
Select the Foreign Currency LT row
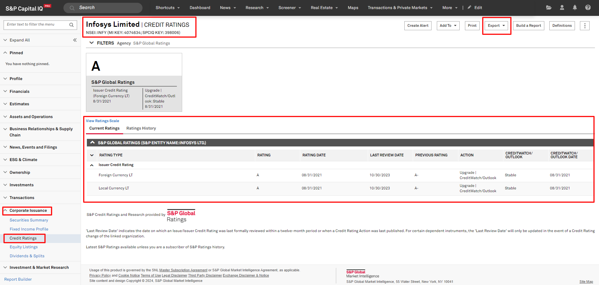pyautogui.click(x=340, y=175)
